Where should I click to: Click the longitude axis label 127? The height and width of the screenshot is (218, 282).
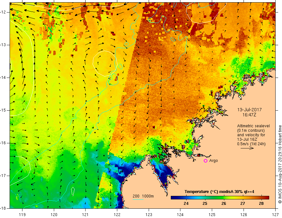tap(275, 214)
